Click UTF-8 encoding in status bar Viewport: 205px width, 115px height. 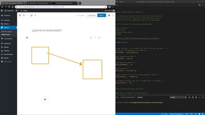[x=187, y=114]
